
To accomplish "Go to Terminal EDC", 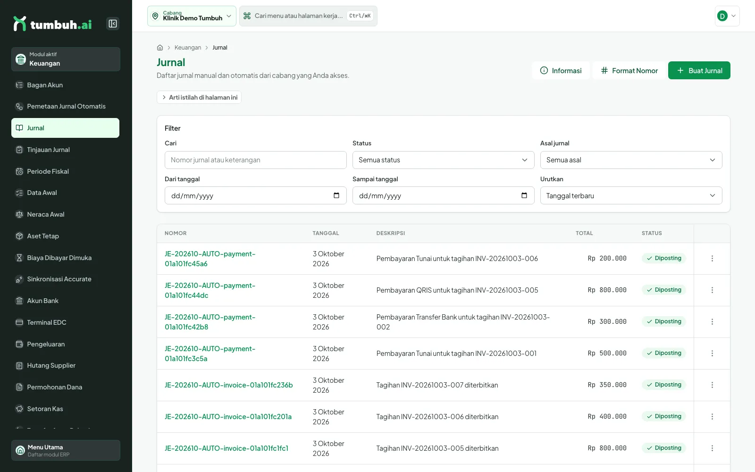I will pyautogui.click(x=65, y=322).
